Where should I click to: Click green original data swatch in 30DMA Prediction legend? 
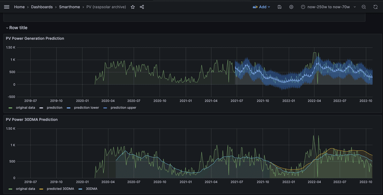[11, 189]
